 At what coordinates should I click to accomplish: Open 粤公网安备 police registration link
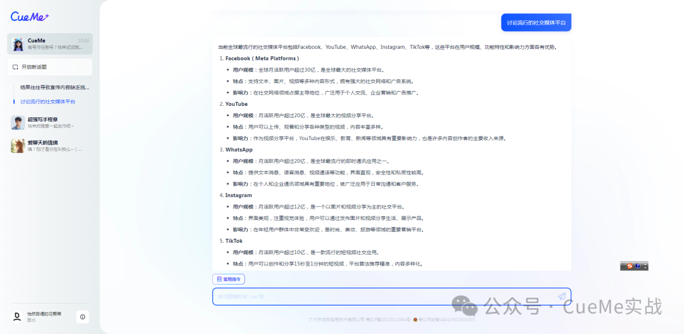[446, 320]
